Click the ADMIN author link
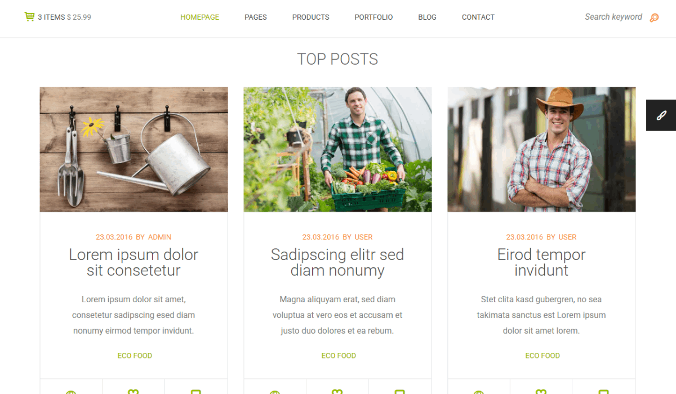676x394 pixels. 159,237
